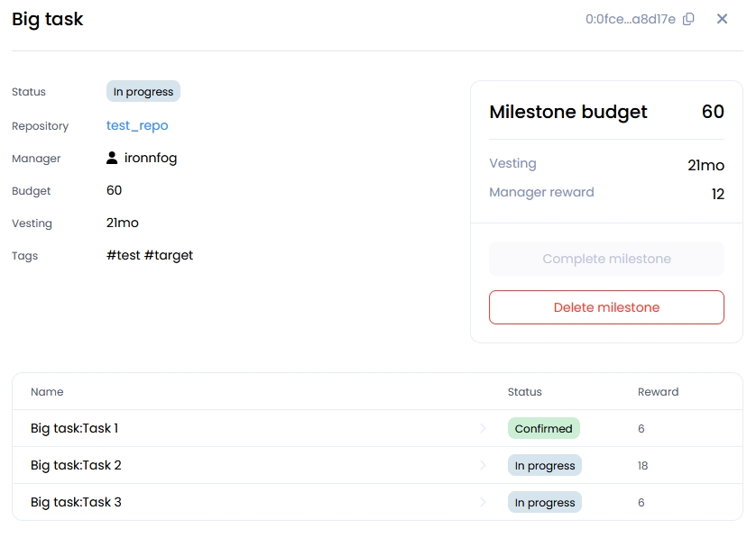Image resolution: width=756 pixels, height=538 pixels.
Task: Select the #test tag
Action: click(x=123, y=255)
